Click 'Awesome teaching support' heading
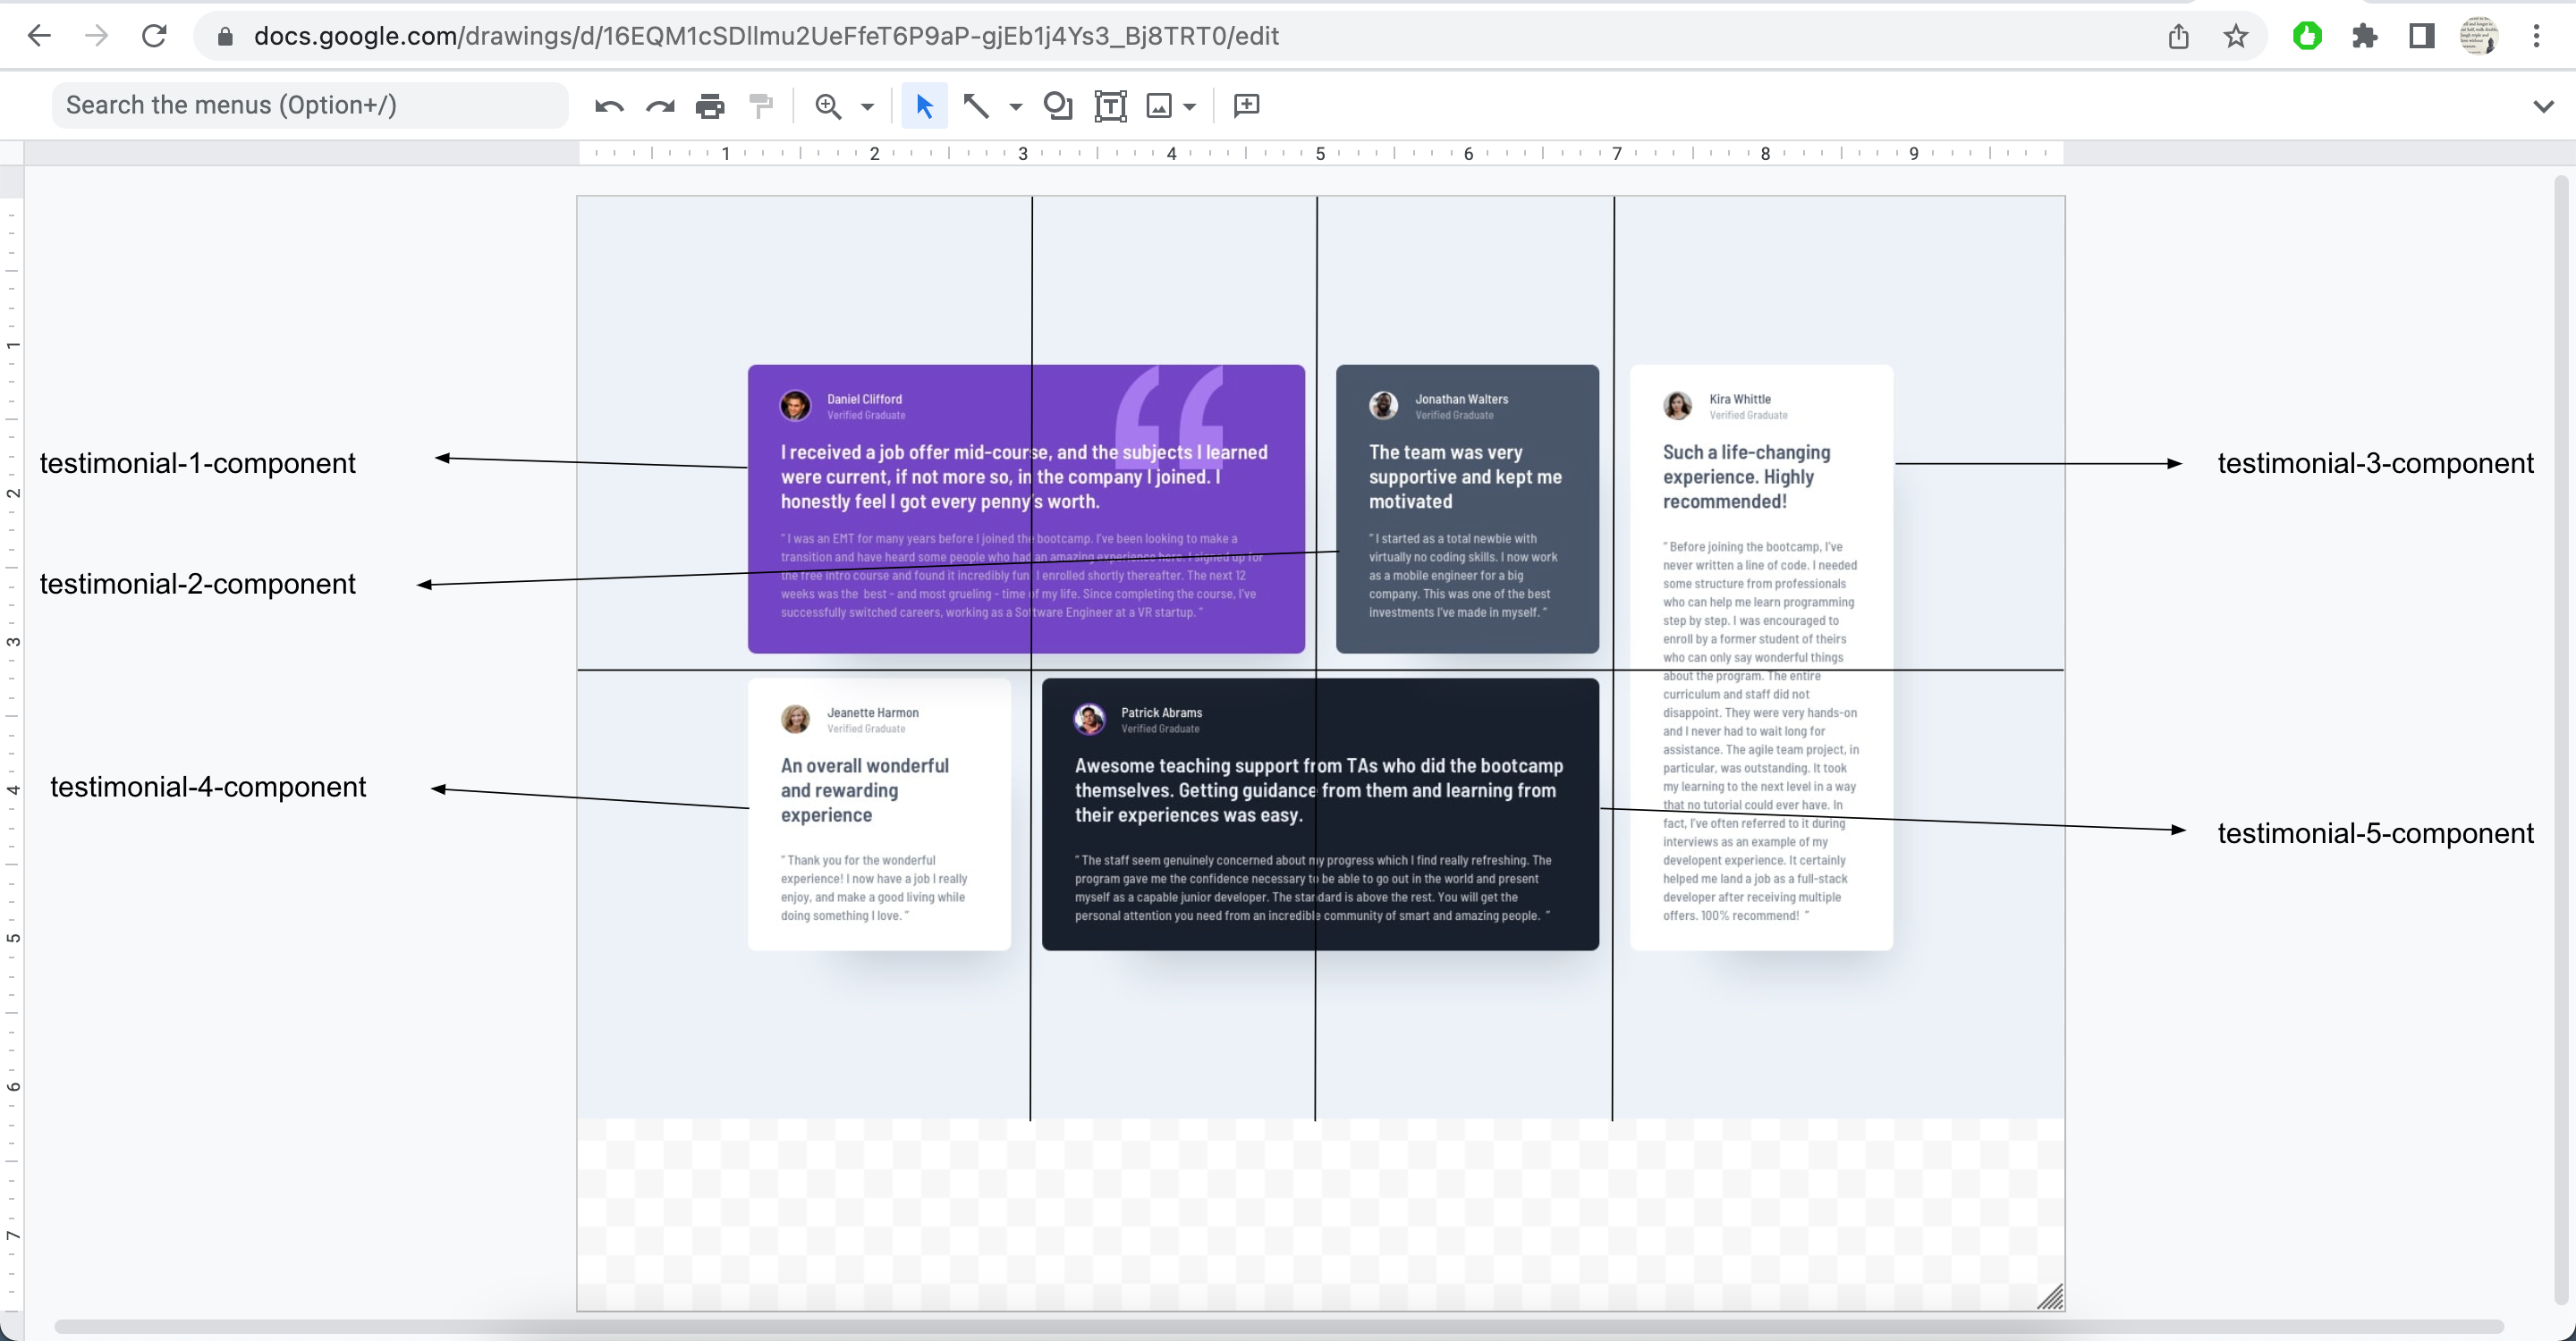 point(1319,790)
